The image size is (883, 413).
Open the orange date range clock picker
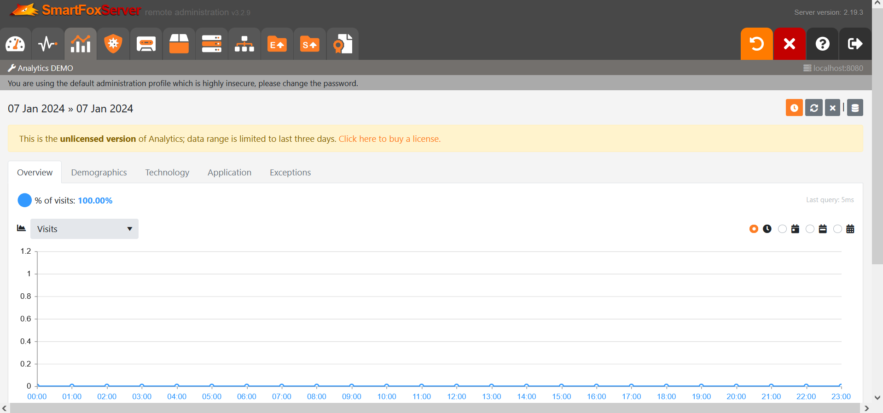click(x=794, y=108)
